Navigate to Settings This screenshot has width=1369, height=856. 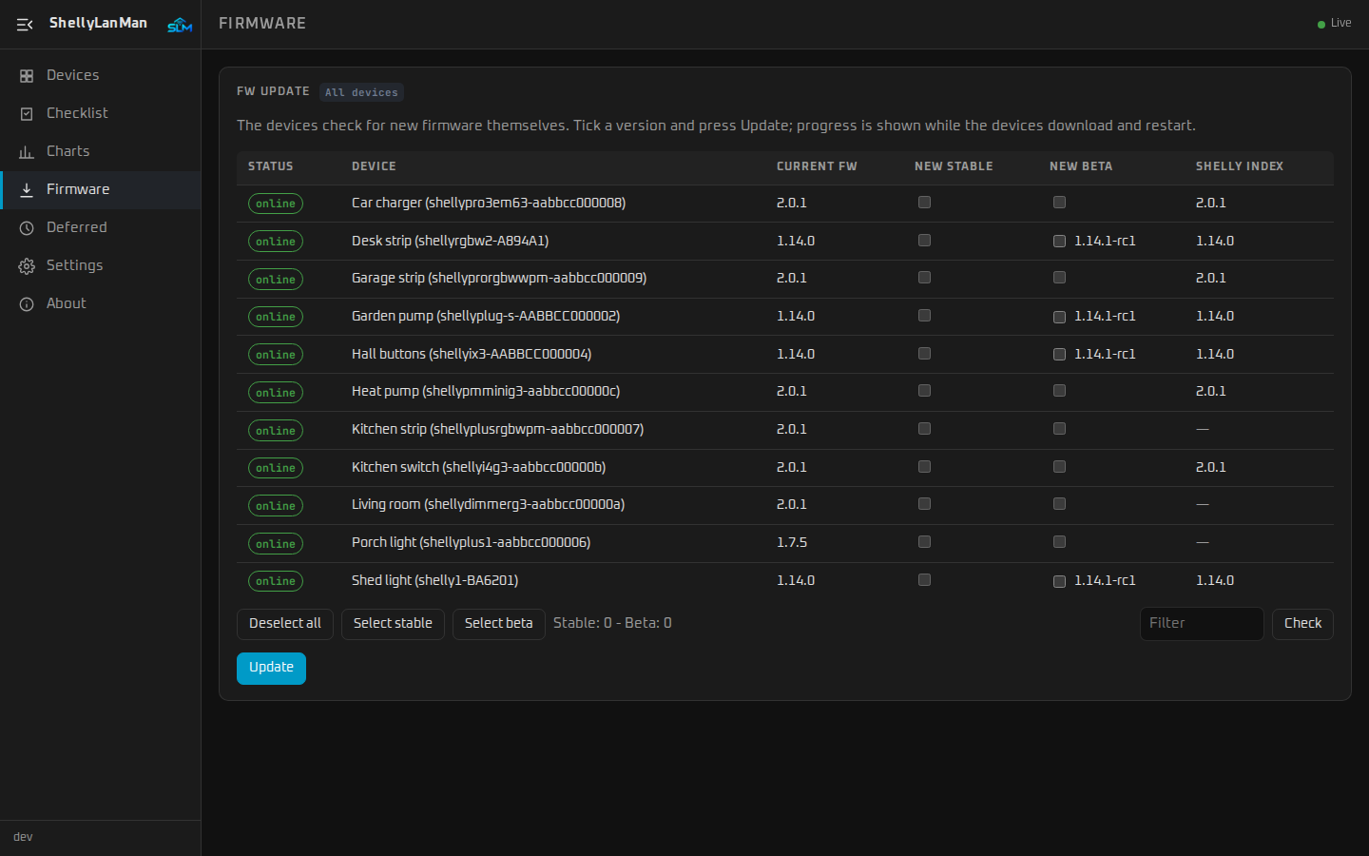tap(100, 265)
